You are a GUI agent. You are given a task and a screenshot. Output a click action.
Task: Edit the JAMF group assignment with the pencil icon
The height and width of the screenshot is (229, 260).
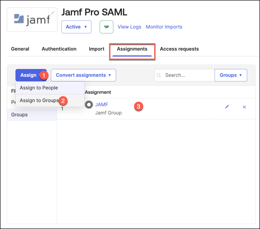click(x=227, y=107)
